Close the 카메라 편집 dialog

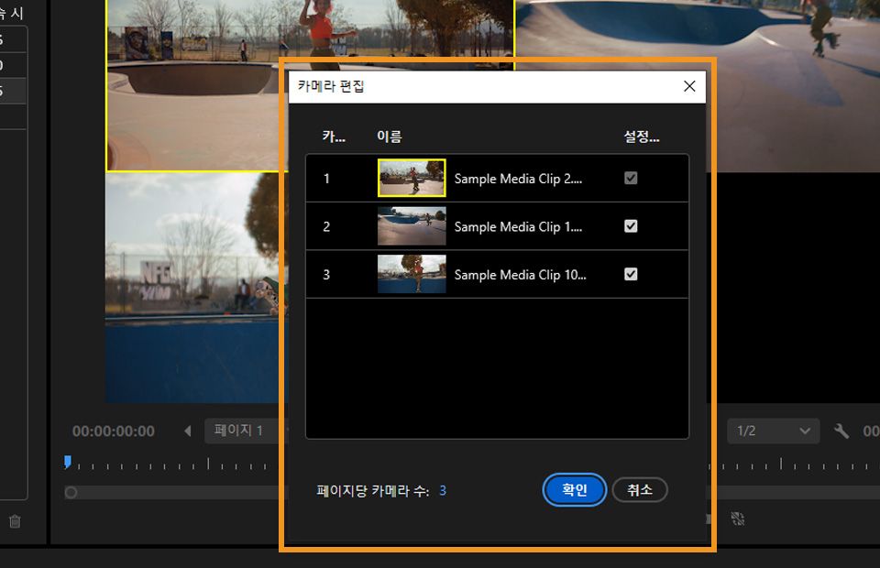click(689, 86)
